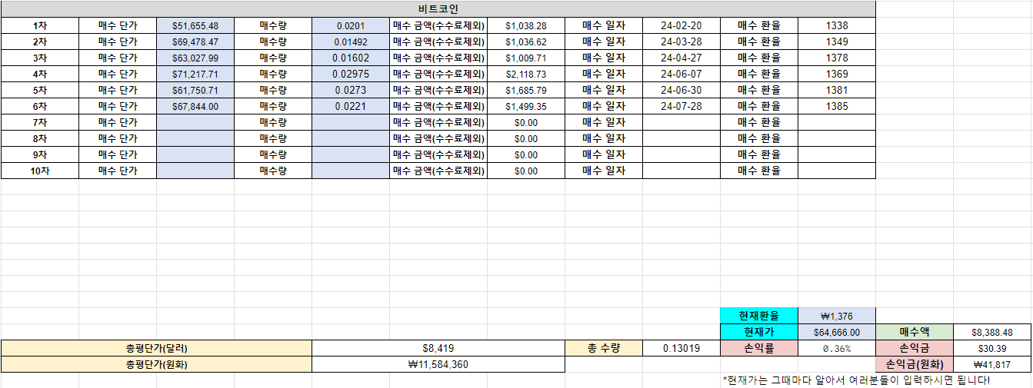
Task: Select exchange rate value 1381
Action: (837, 90)
